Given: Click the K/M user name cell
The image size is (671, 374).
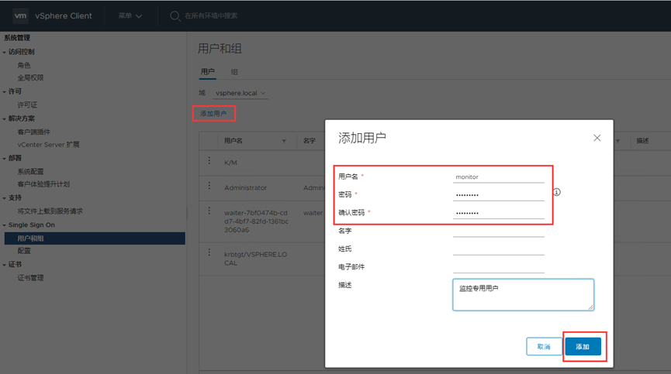Looking at the screenshot, I should pos(230,163).
